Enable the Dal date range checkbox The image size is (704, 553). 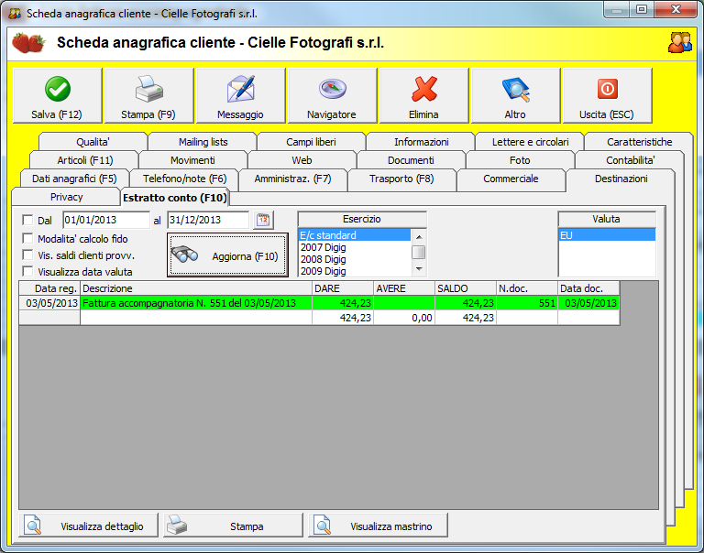(x=27, y=221)
